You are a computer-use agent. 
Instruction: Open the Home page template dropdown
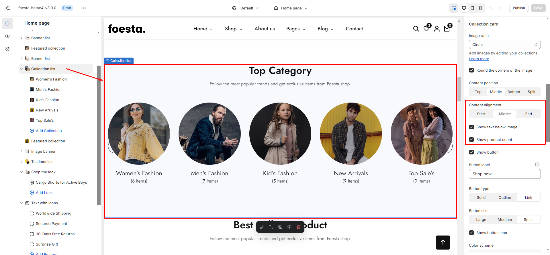(x=291, y=8)
